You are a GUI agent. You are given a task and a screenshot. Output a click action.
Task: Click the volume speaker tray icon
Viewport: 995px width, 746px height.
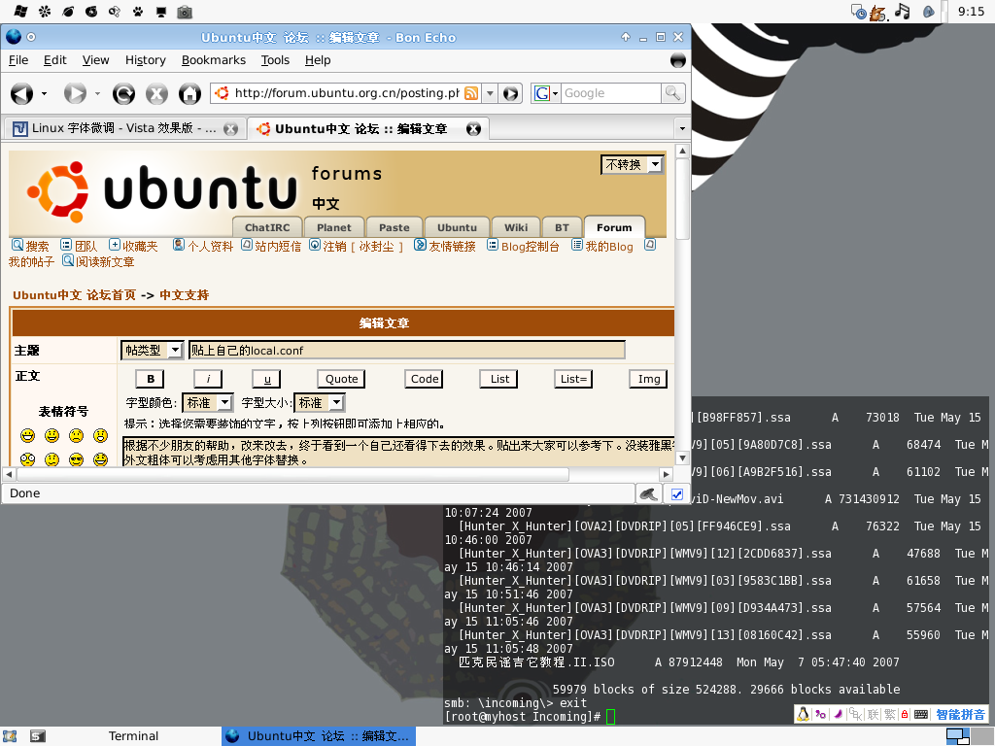(x=928, y=12)
